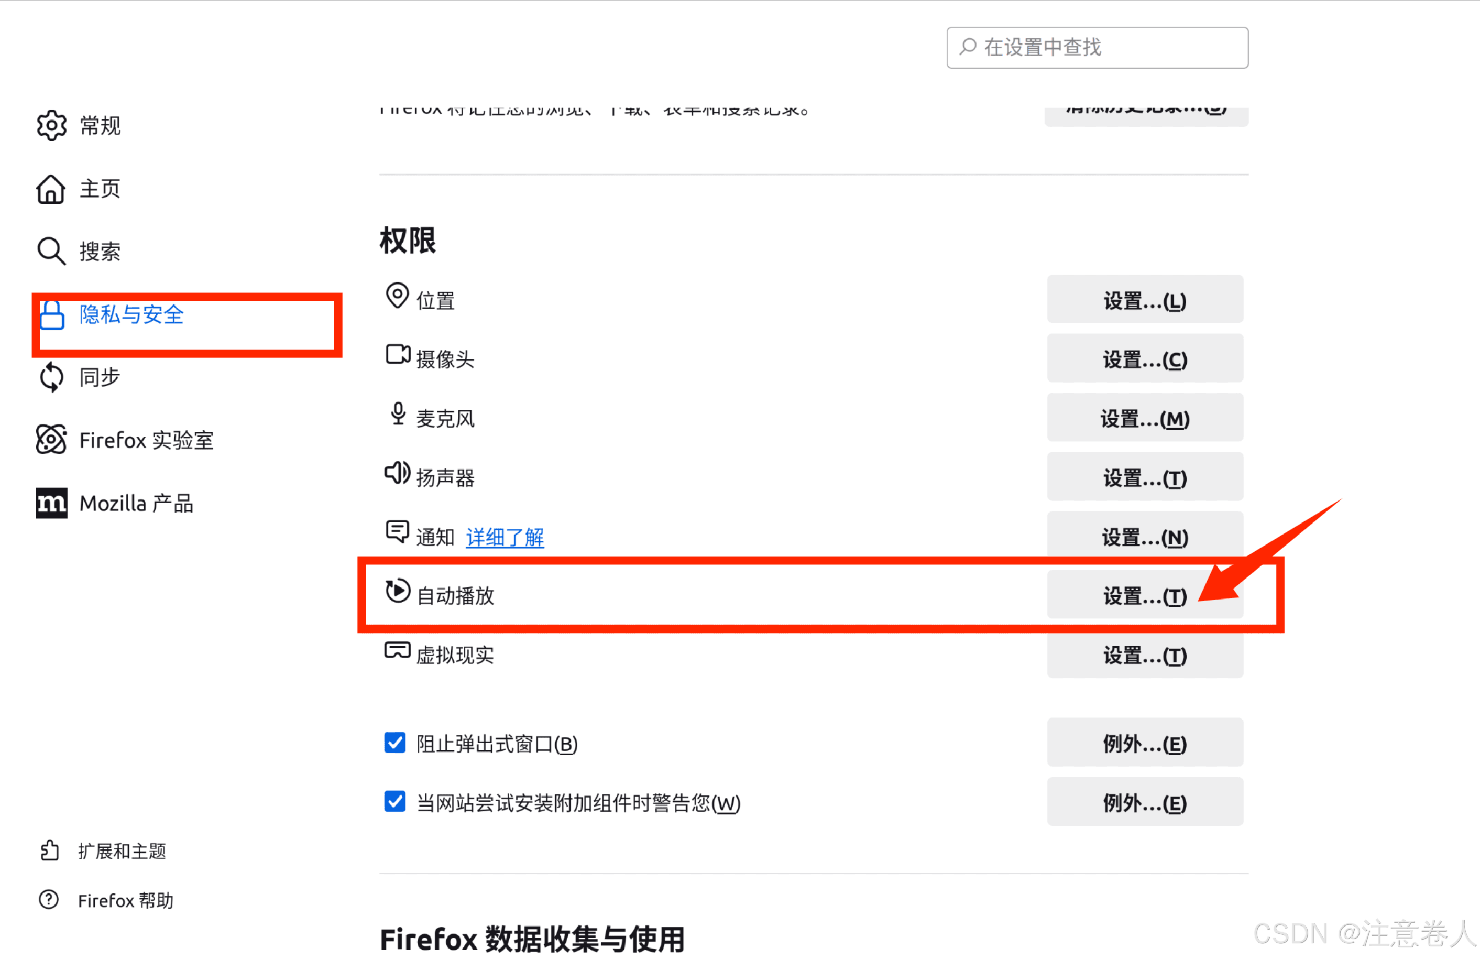1480x959 pixels.
Task: Toggle the block pop-up windows checkbox
Action: point(395,743)
